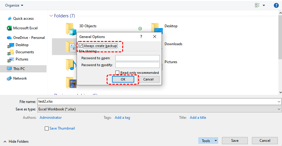Image resolution: width=282 pixels, height=146 pixels.
Task: Open the Organize menu
Action: point(14,5)
